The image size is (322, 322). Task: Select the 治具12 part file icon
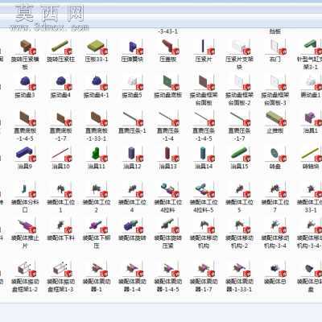point(132,154)
